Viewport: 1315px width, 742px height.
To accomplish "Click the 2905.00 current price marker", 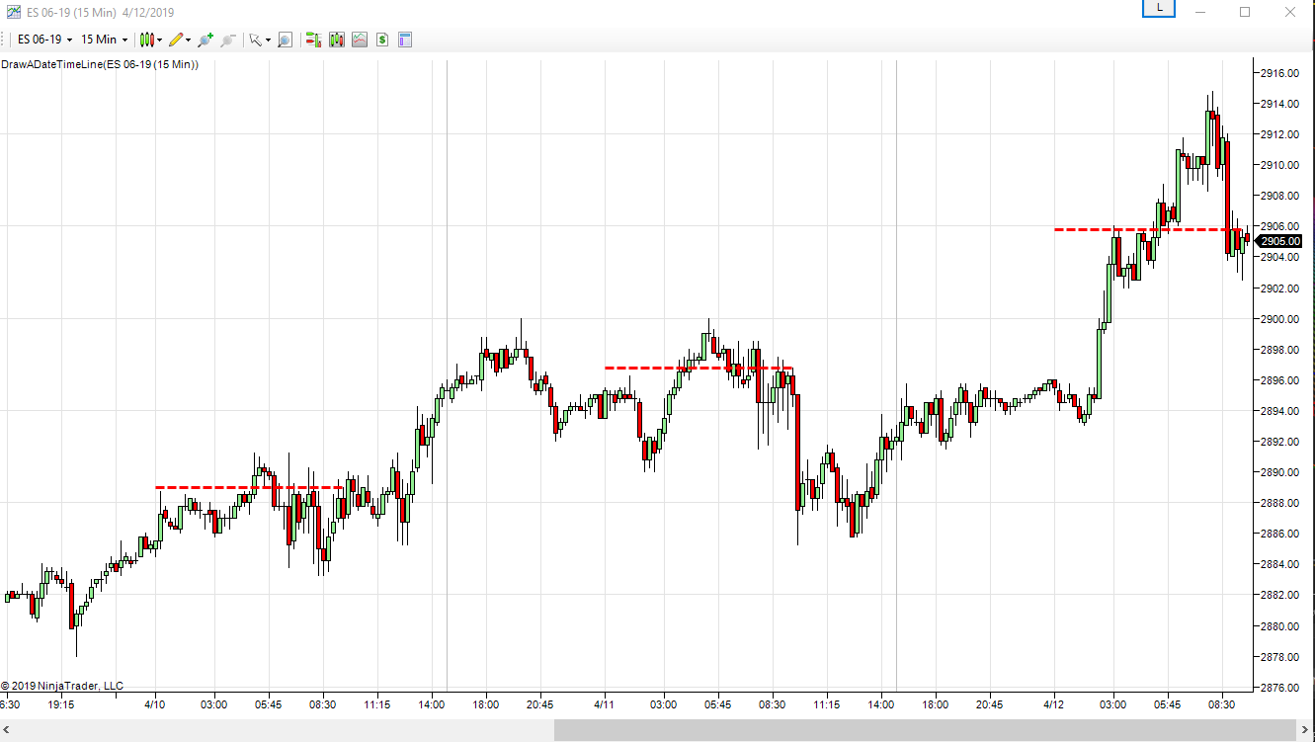I will 1280,241.
